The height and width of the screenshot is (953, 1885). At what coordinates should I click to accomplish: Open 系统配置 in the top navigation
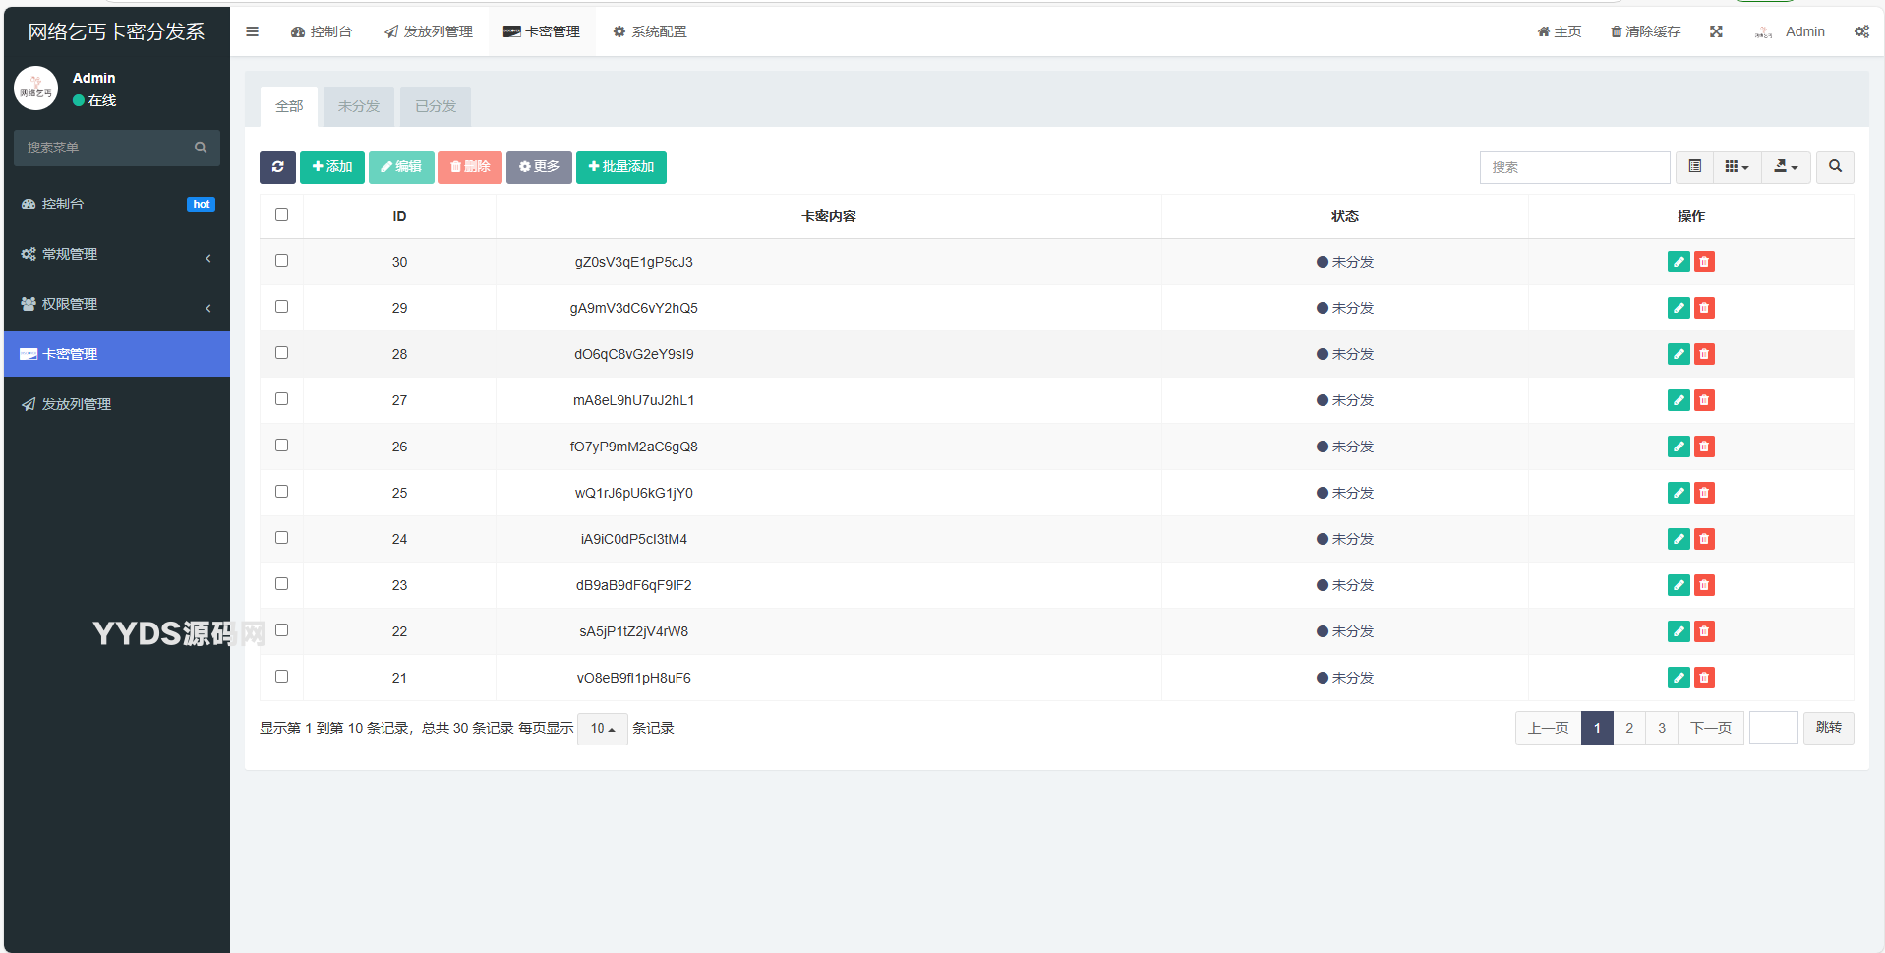tap(649, 31)
